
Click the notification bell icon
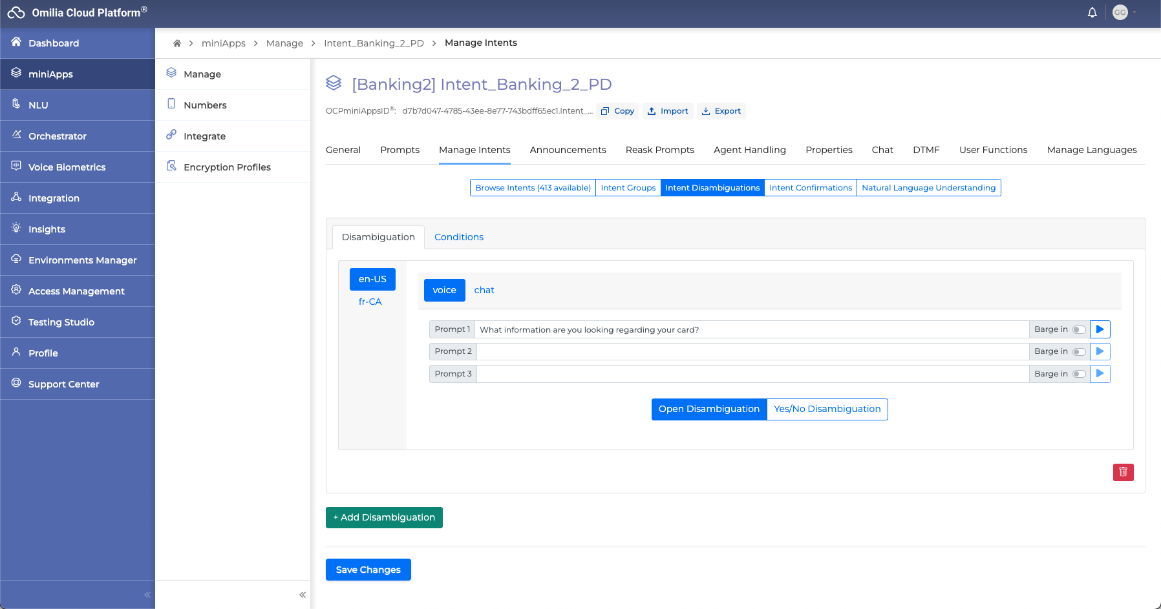tap(1092, 13)
